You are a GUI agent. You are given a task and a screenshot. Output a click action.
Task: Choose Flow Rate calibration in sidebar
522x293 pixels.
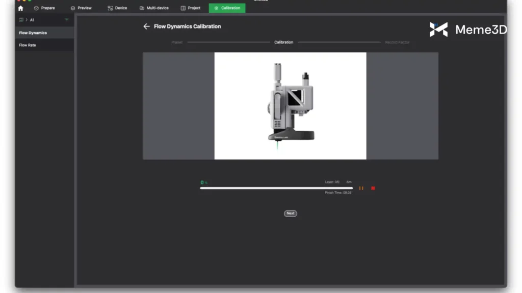click(x=28, y=45)
